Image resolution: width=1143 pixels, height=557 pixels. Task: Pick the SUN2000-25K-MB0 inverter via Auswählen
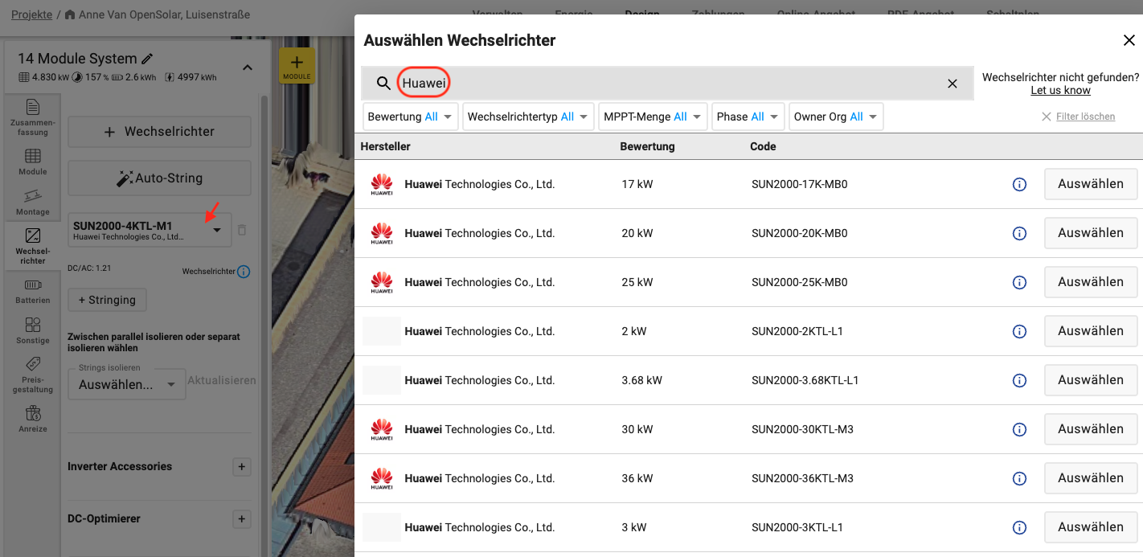[1091, 282]
